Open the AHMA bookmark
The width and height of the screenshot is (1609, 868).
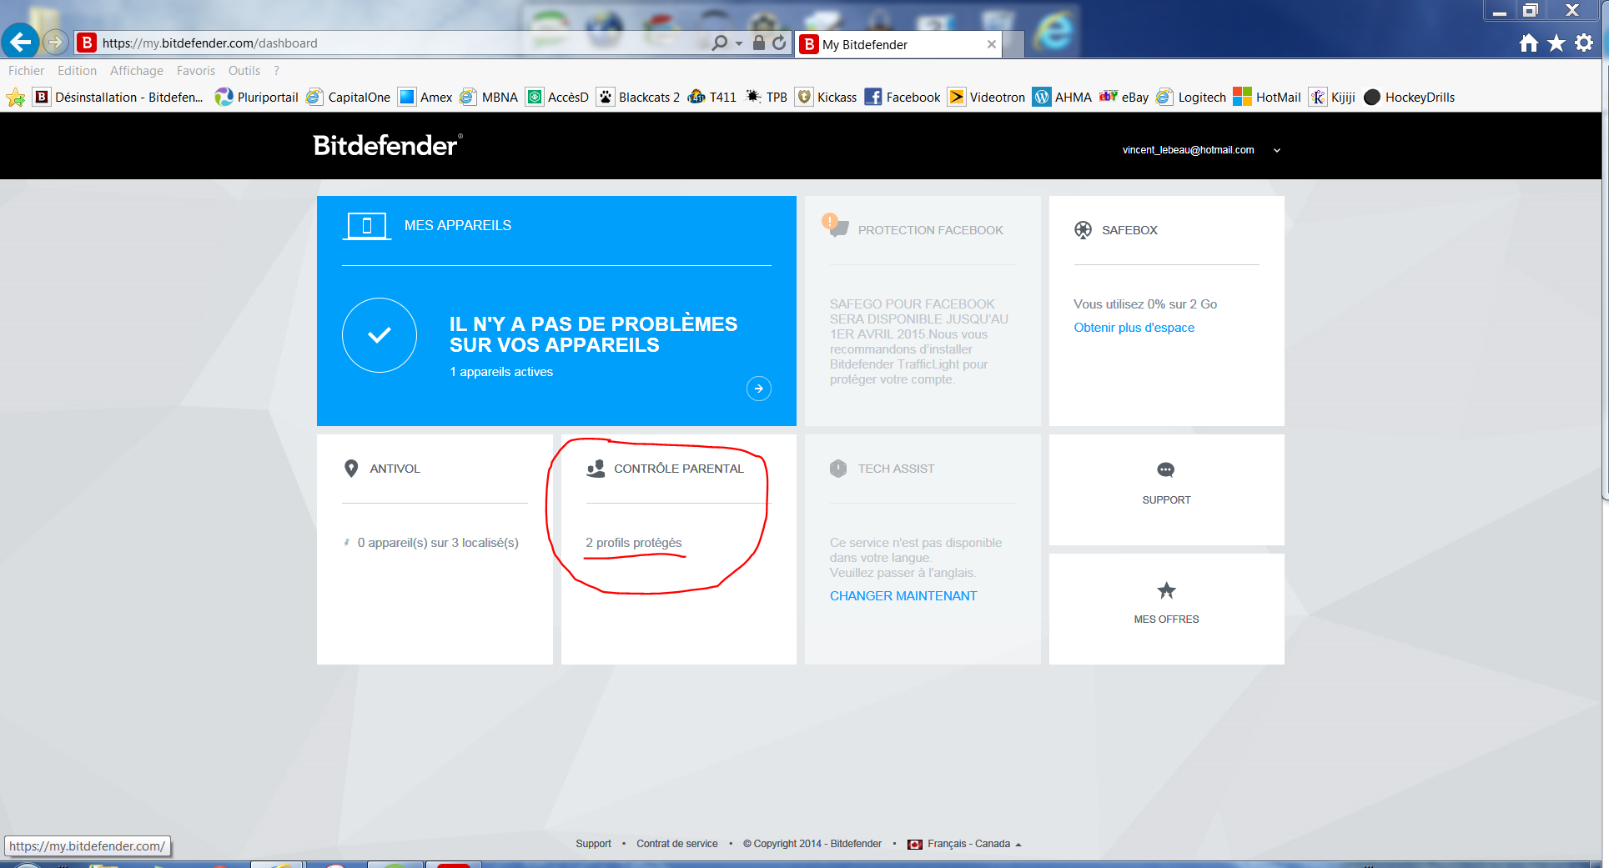pos(1063,98)
